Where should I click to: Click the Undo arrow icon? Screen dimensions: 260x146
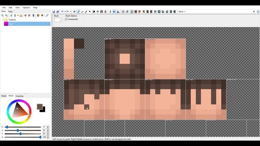(62, 12)
